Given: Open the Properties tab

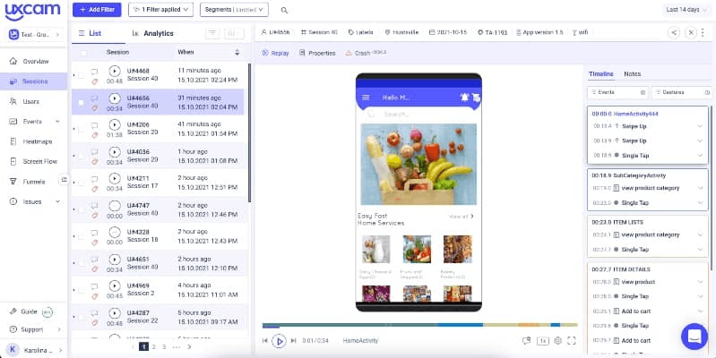Looking at the screenshot, I should click(317, 54).
